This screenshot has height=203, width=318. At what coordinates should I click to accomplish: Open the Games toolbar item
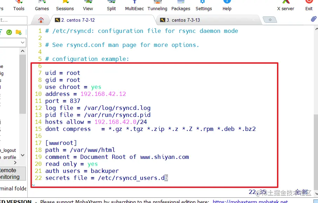tap(42, 6)
